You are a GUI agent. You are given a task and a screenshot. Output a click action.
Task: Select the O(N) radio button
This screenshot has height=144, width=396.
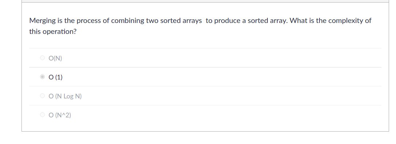42,58
